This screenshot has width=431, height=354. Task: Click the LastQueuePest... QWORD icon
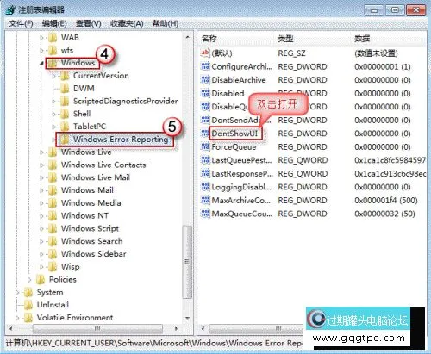205,160
